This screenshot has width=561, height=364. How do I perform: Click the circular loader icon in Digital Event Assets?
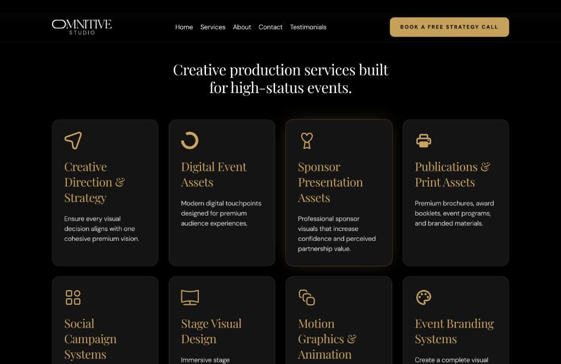tap(190, 141)
